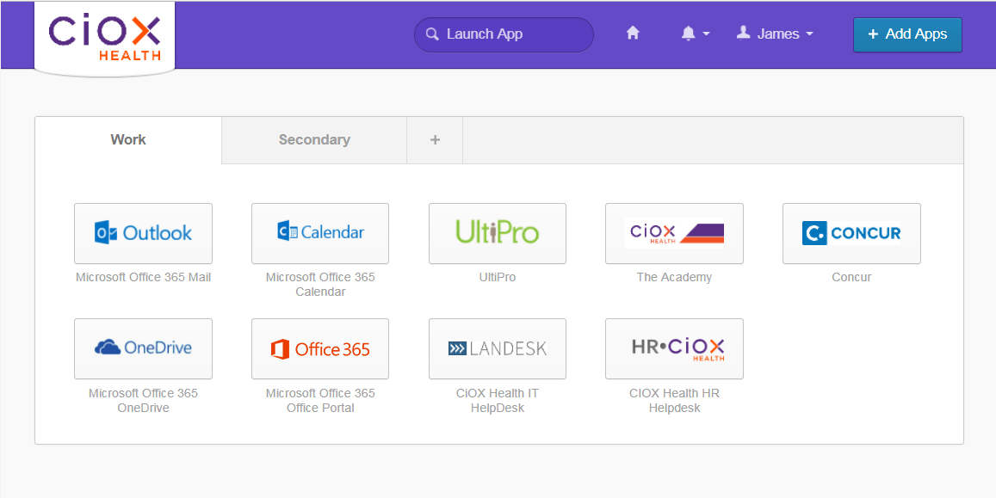Open the Calendar app tile

(x=320, y=233)
